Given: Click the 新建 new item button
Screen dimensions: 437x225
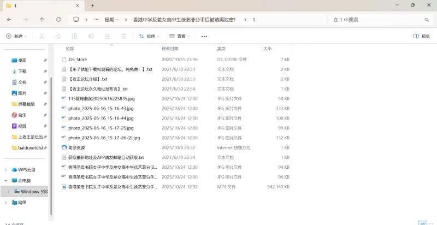Looking at the screenshot, I should click(x=16, y=37).
